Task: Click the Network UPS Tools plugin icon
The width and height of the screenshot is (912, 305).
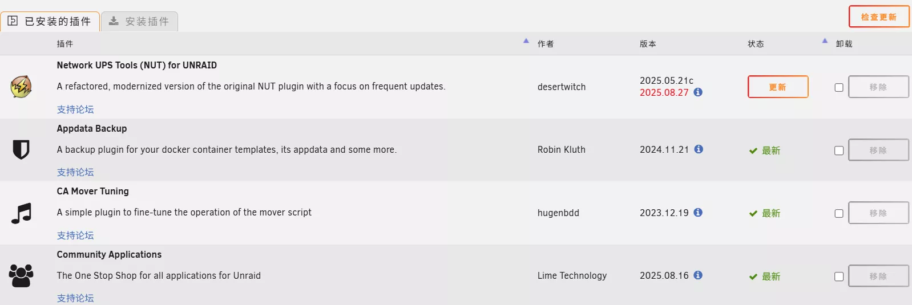Action: pyautogui.click(x=21, y=87)
